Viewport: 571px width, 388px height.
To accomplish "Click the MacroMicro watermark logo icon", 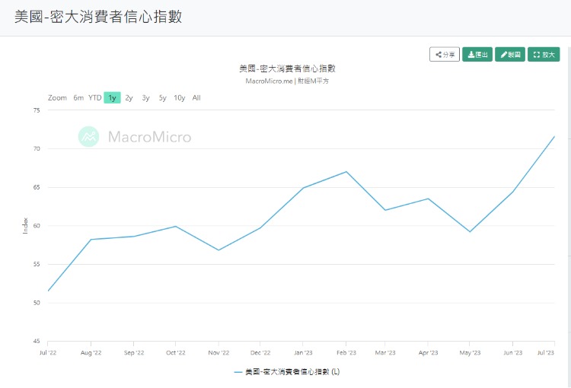I will pos(89,137).
